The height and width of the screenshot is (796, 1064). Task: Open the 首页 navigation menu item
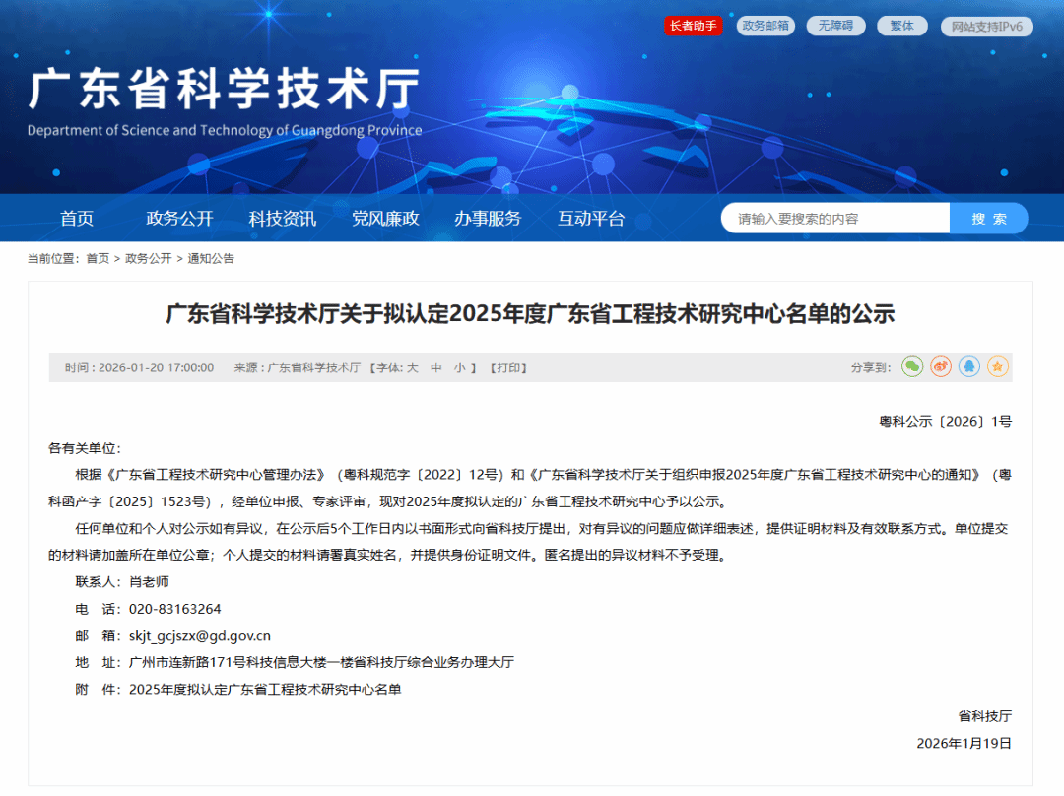pyautogui.click(x=77, y=219)
